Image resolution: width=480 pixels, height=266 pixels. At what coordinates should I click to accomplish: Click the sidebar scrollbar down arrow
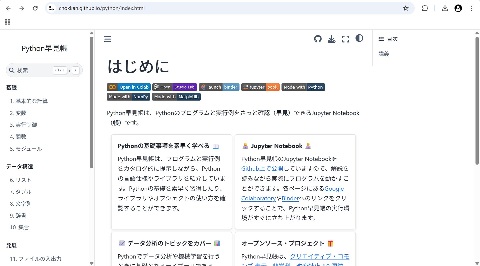click(91, 264)
